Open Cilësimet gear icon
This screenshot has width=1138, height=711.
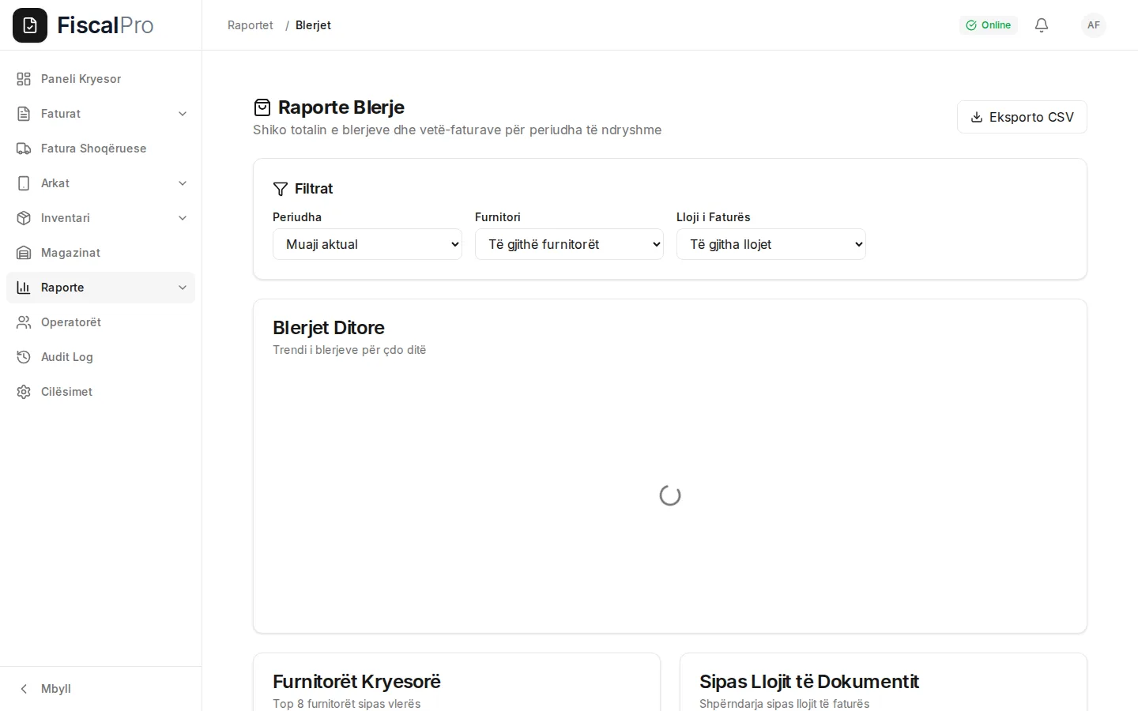point(24,392)
